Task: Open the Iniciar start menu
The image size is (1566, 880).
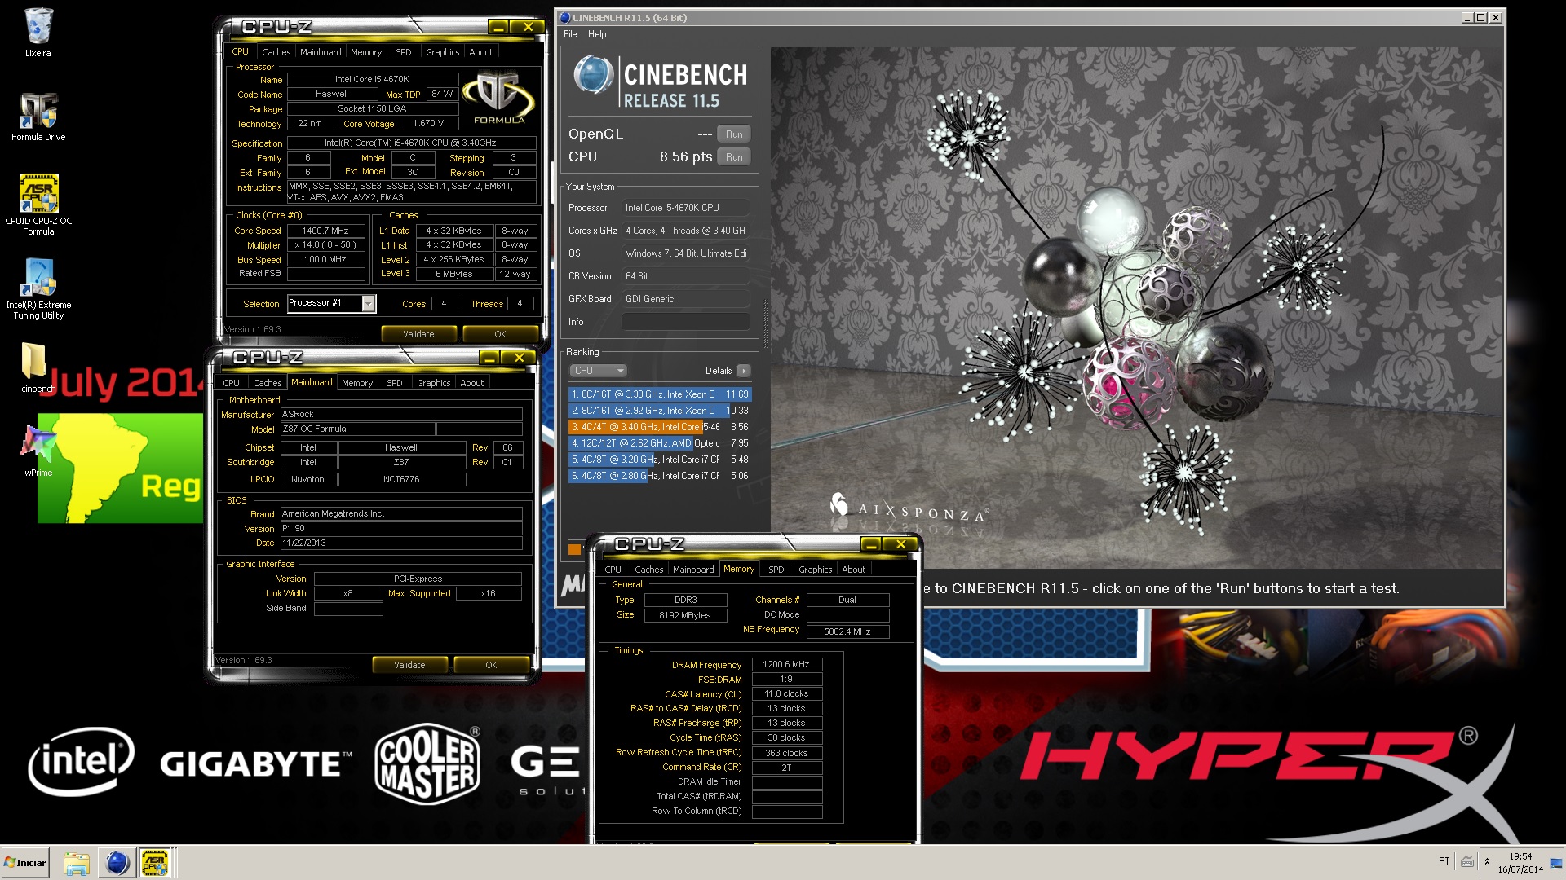Action: point(25,863)
